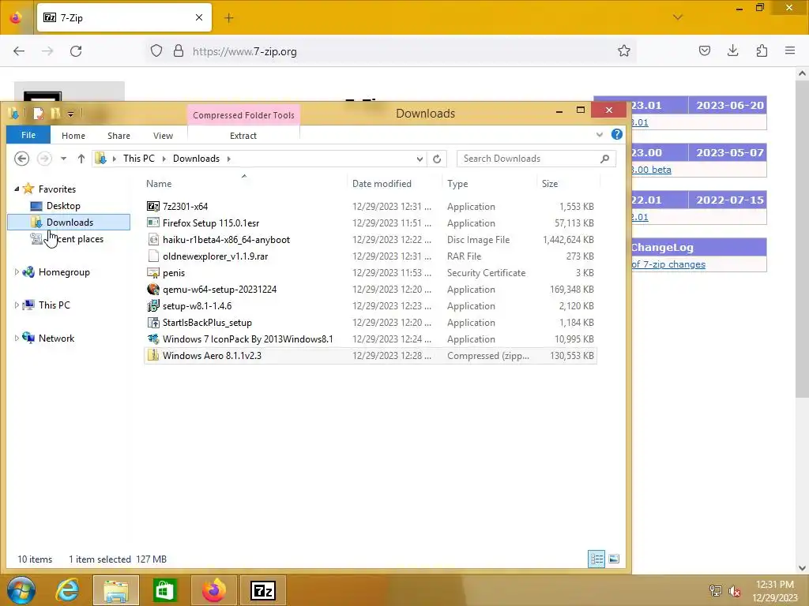Expand the Network tree node
Viewport: 809px width, 606px height.
pos(17,338)
